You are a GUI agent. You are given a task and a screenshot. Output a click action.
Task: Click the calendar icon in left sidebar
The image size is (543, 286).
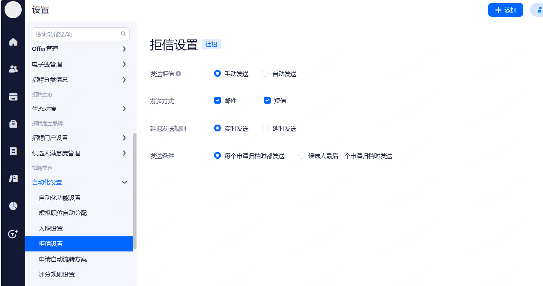pyautogui.click(x=13, y=96)
